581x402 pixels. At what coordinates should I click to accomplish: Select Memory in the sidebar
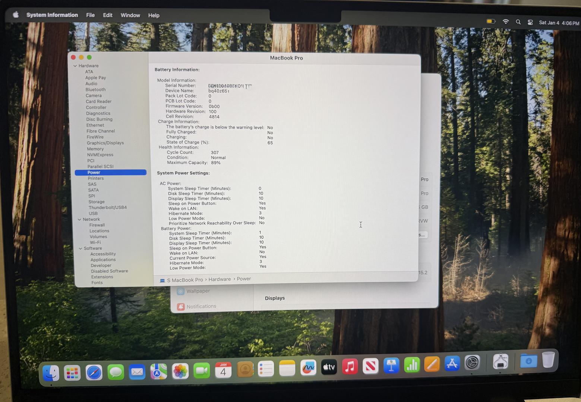(95, 149)
